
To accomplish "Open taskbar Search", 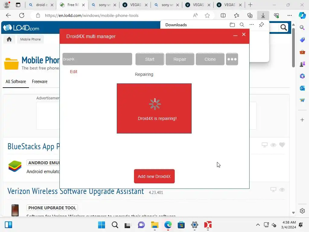I will click(115, 225).
